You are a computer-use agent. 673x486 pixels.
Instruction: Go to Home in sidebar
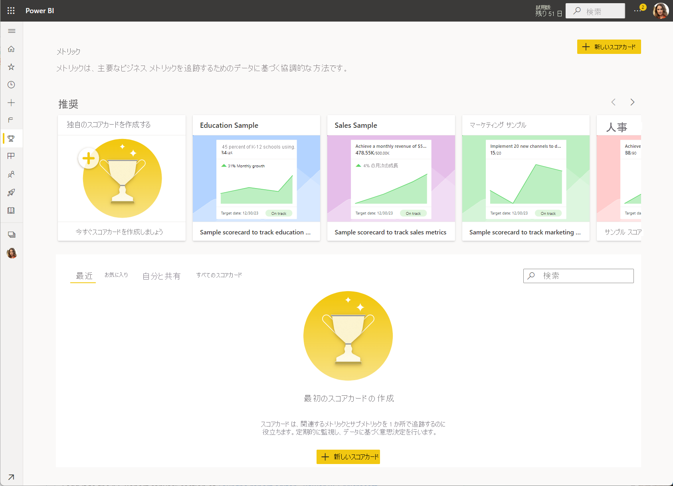click(x=11, y=49)
